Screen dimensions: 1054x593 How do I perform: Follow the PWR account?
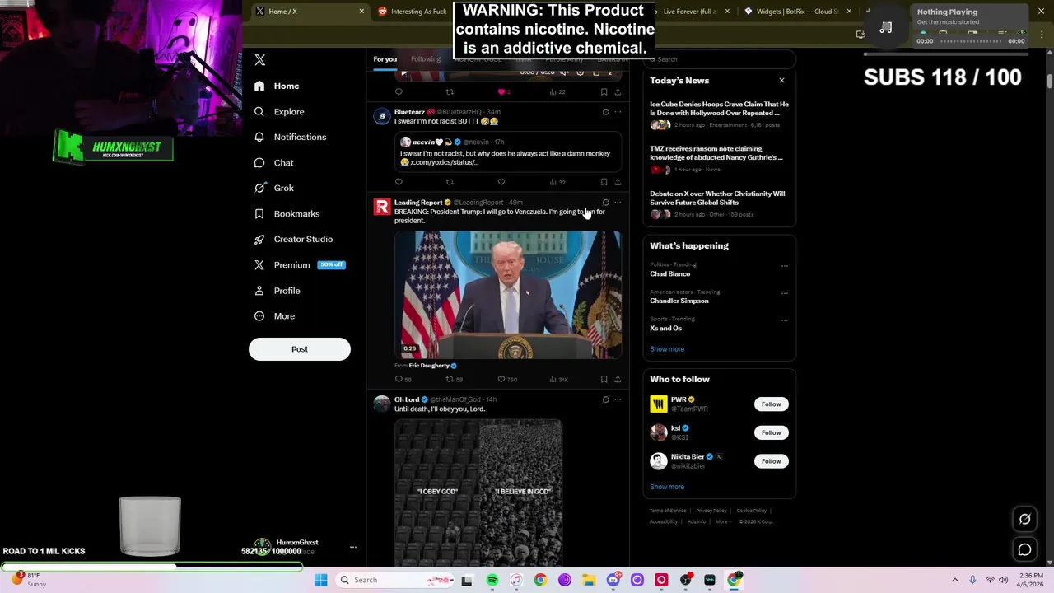click(x=771, y=404)
